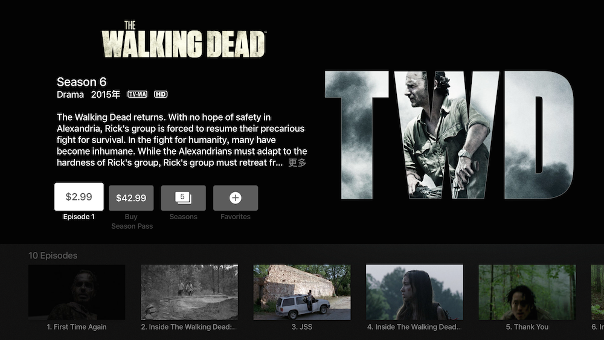This screenshot has width=604, height=340.
Task: Open episode 5 Thank You thumbnail
Action: (x=527, y=292)
